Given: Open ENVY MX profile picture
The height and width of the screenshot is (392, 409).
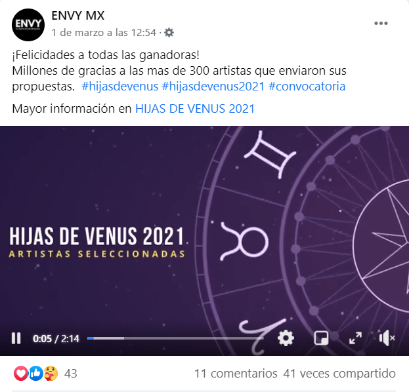Looking at the screenshot, I should pyautogui.click(x=28, y=25).
